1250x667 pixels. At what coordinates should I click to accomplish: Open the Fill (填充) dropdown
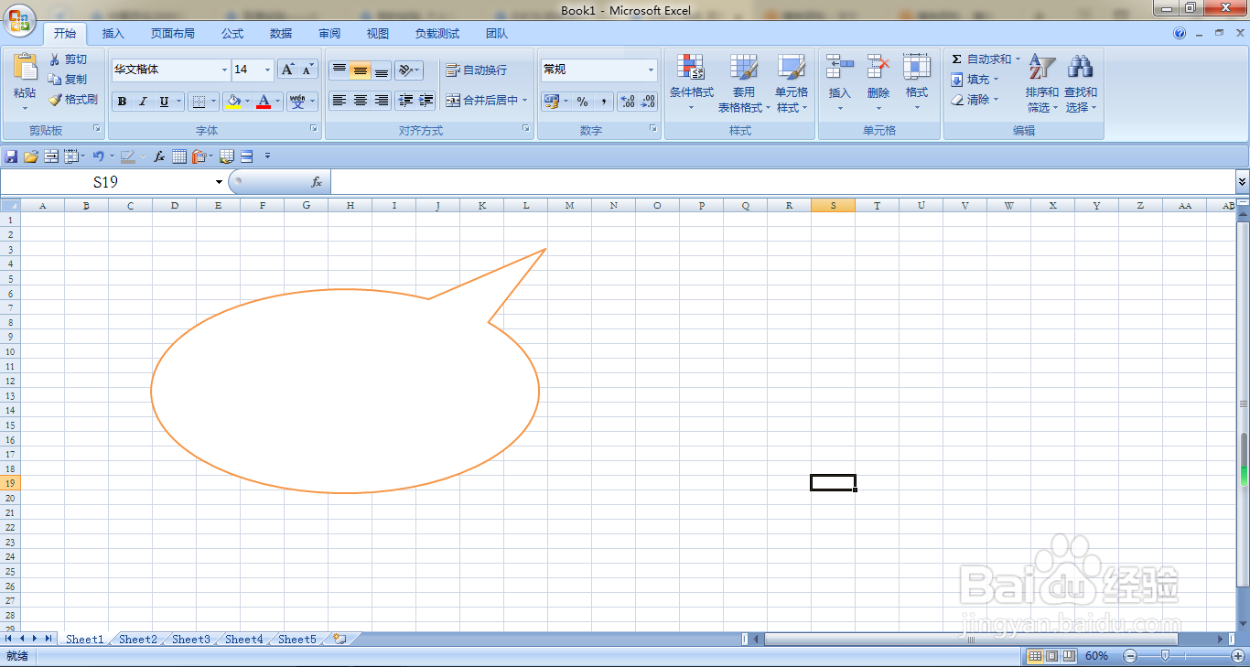(x=975, y=80)
